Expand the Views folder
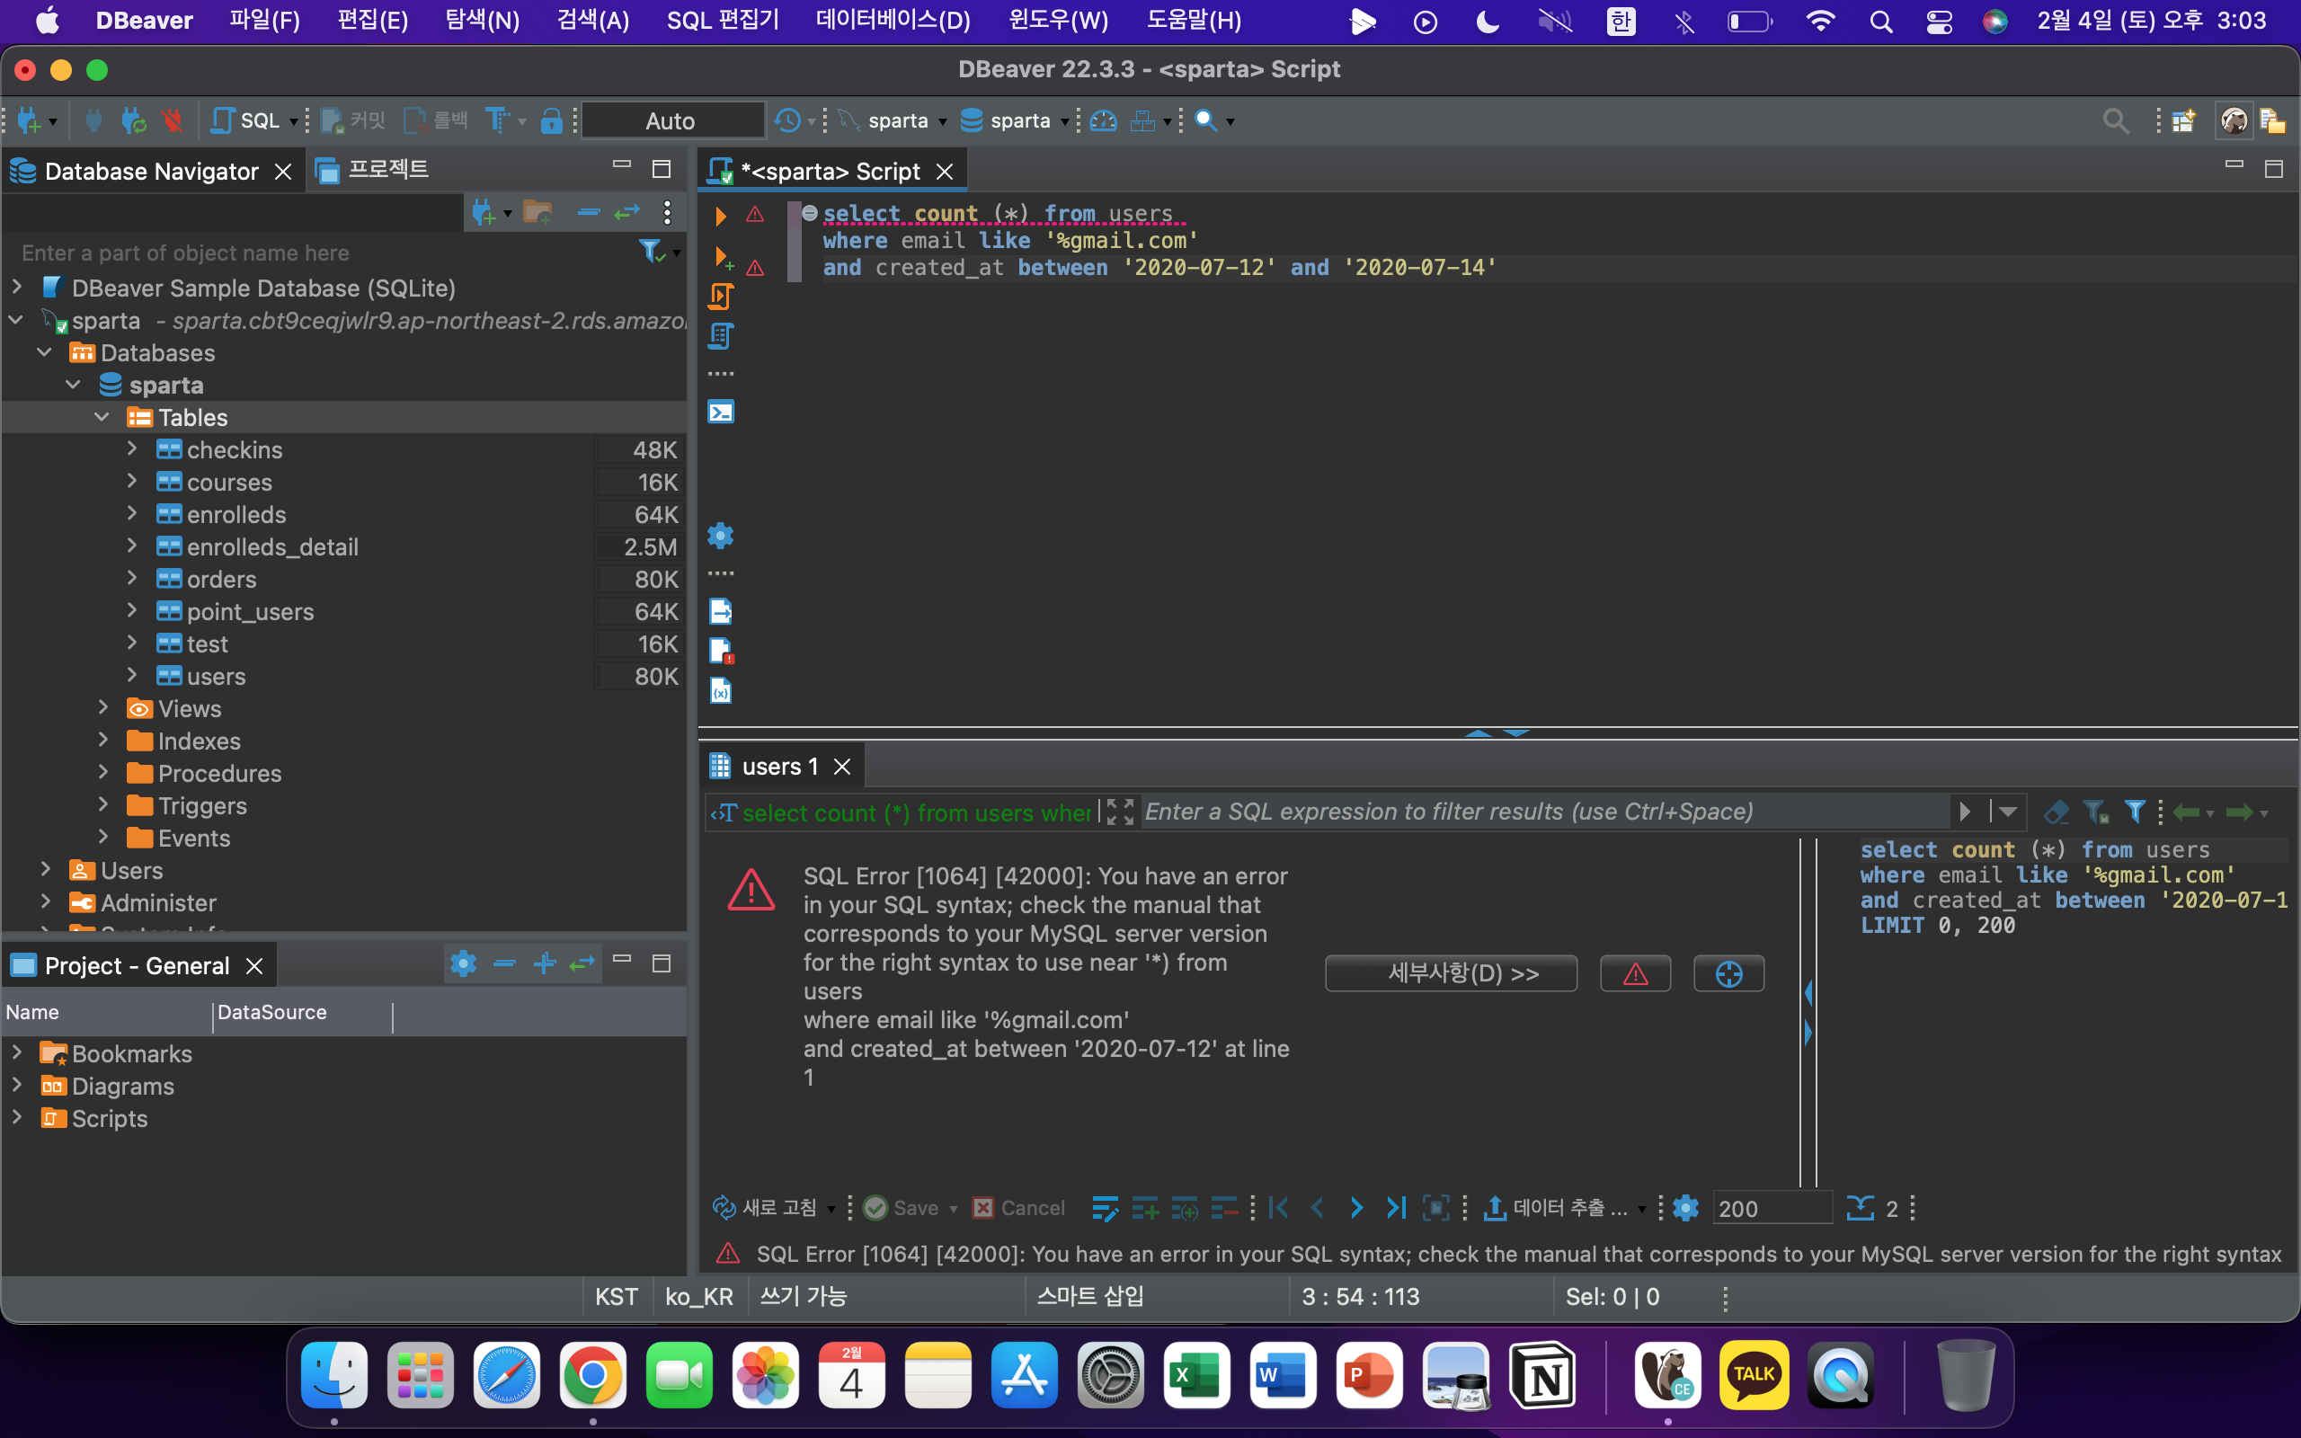2301x1438 pixels. pyautogui.click(x=103, y=707)
